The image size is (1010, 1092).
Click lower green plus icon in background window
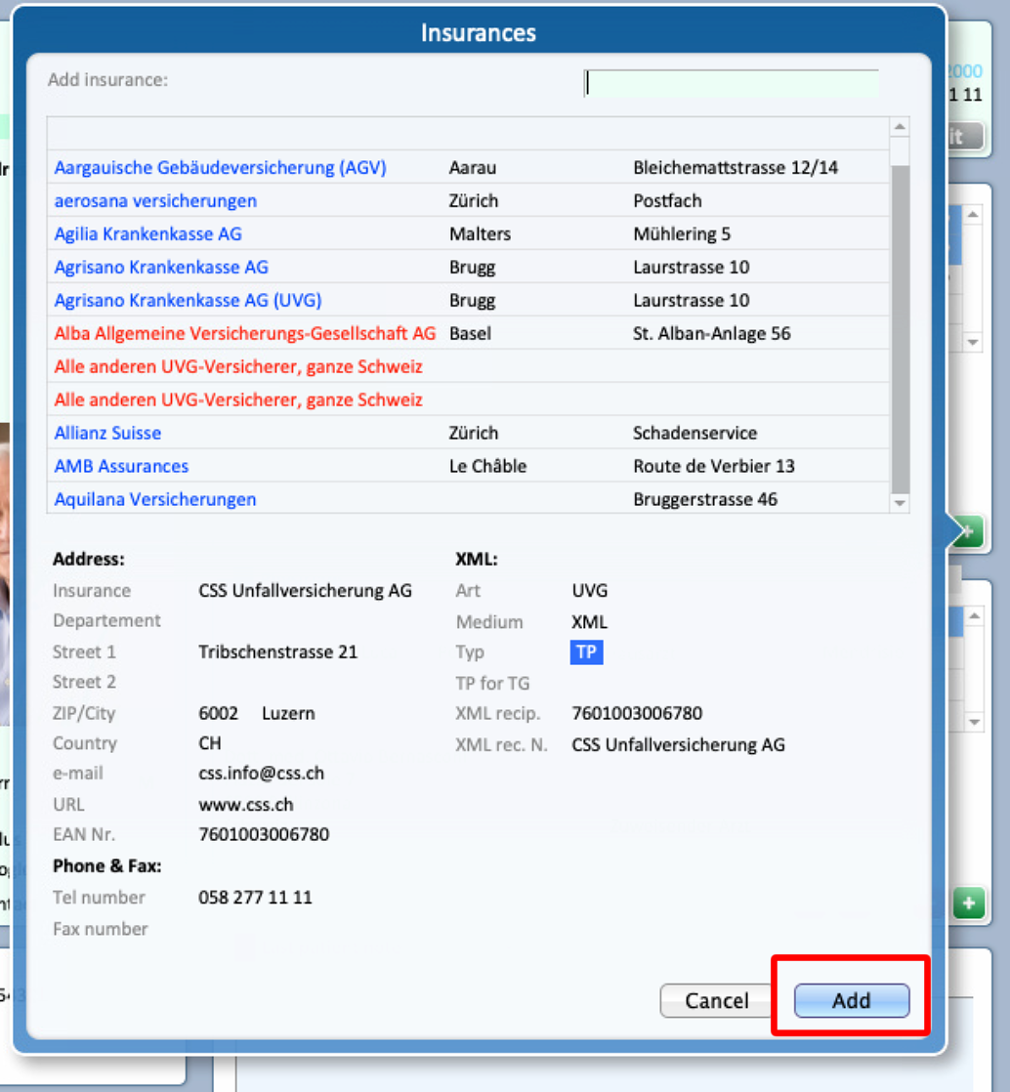969,903
